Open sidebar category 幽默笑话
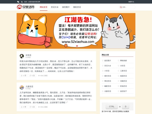The image size is (152, 114). coord(108,86)
